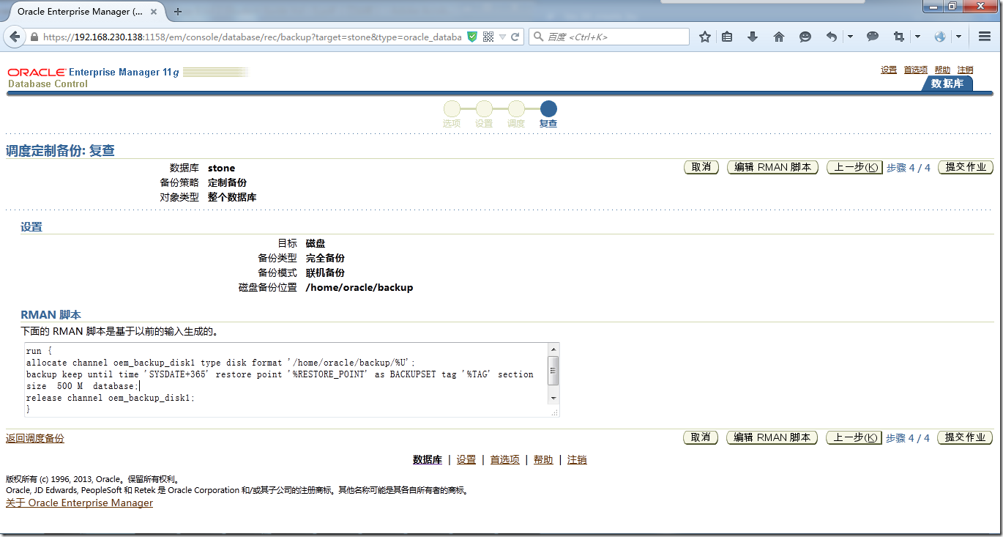Click the green shield icon in address bar
The width and height of the screenshot is (1003, 537).
tap(472, 37)
